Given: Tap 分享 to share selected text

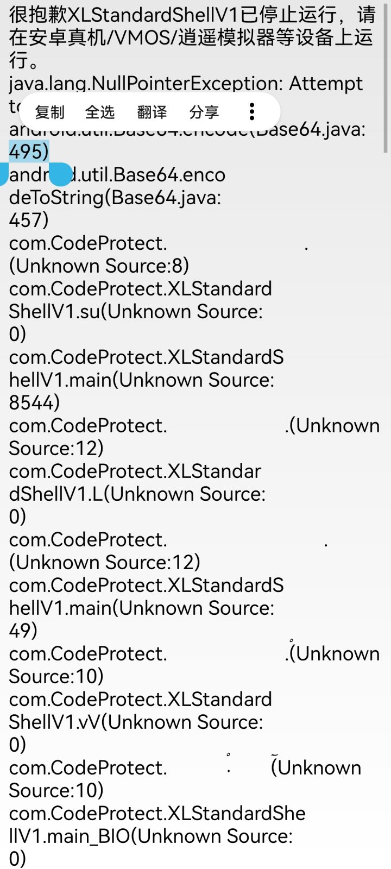Looking at the screenshot, I should click(204, 112).
